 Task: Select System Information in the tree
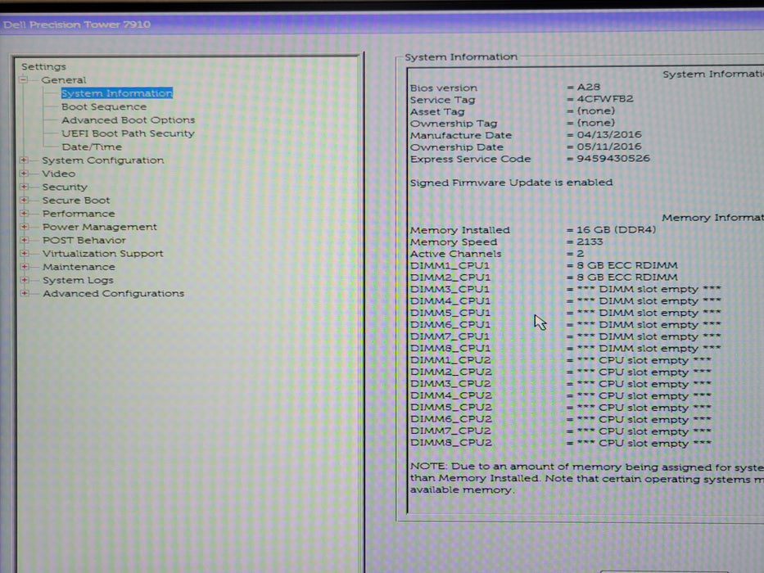coord(117,93)
